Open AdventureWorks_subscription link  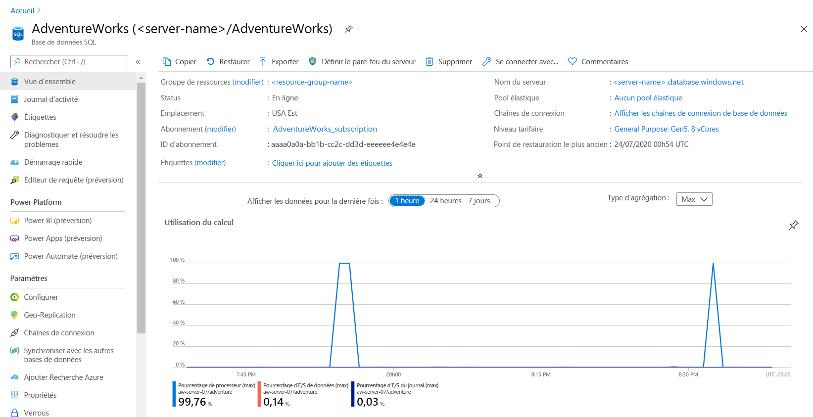click(x=325, y=129)
